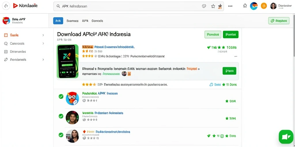The image size is (295, 147).
Task: Click the solid green Pemlat button
Action: 231,34
